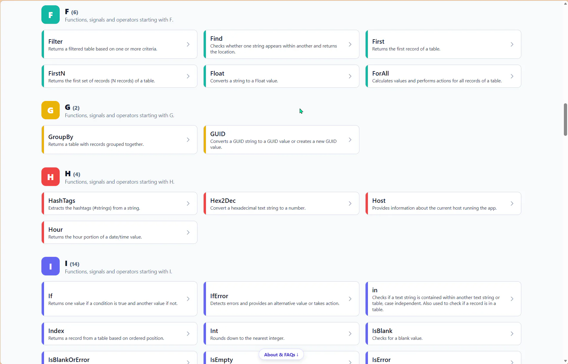The height and width of the screenshot is (364, 568).
Task: Click the arrow icon on the Int card
Action: [x=350, y=334]
